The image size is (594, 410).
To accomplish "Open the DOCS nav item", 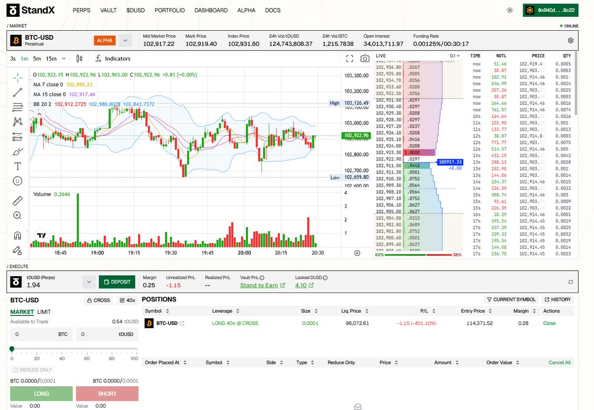I will click(273, 10).
